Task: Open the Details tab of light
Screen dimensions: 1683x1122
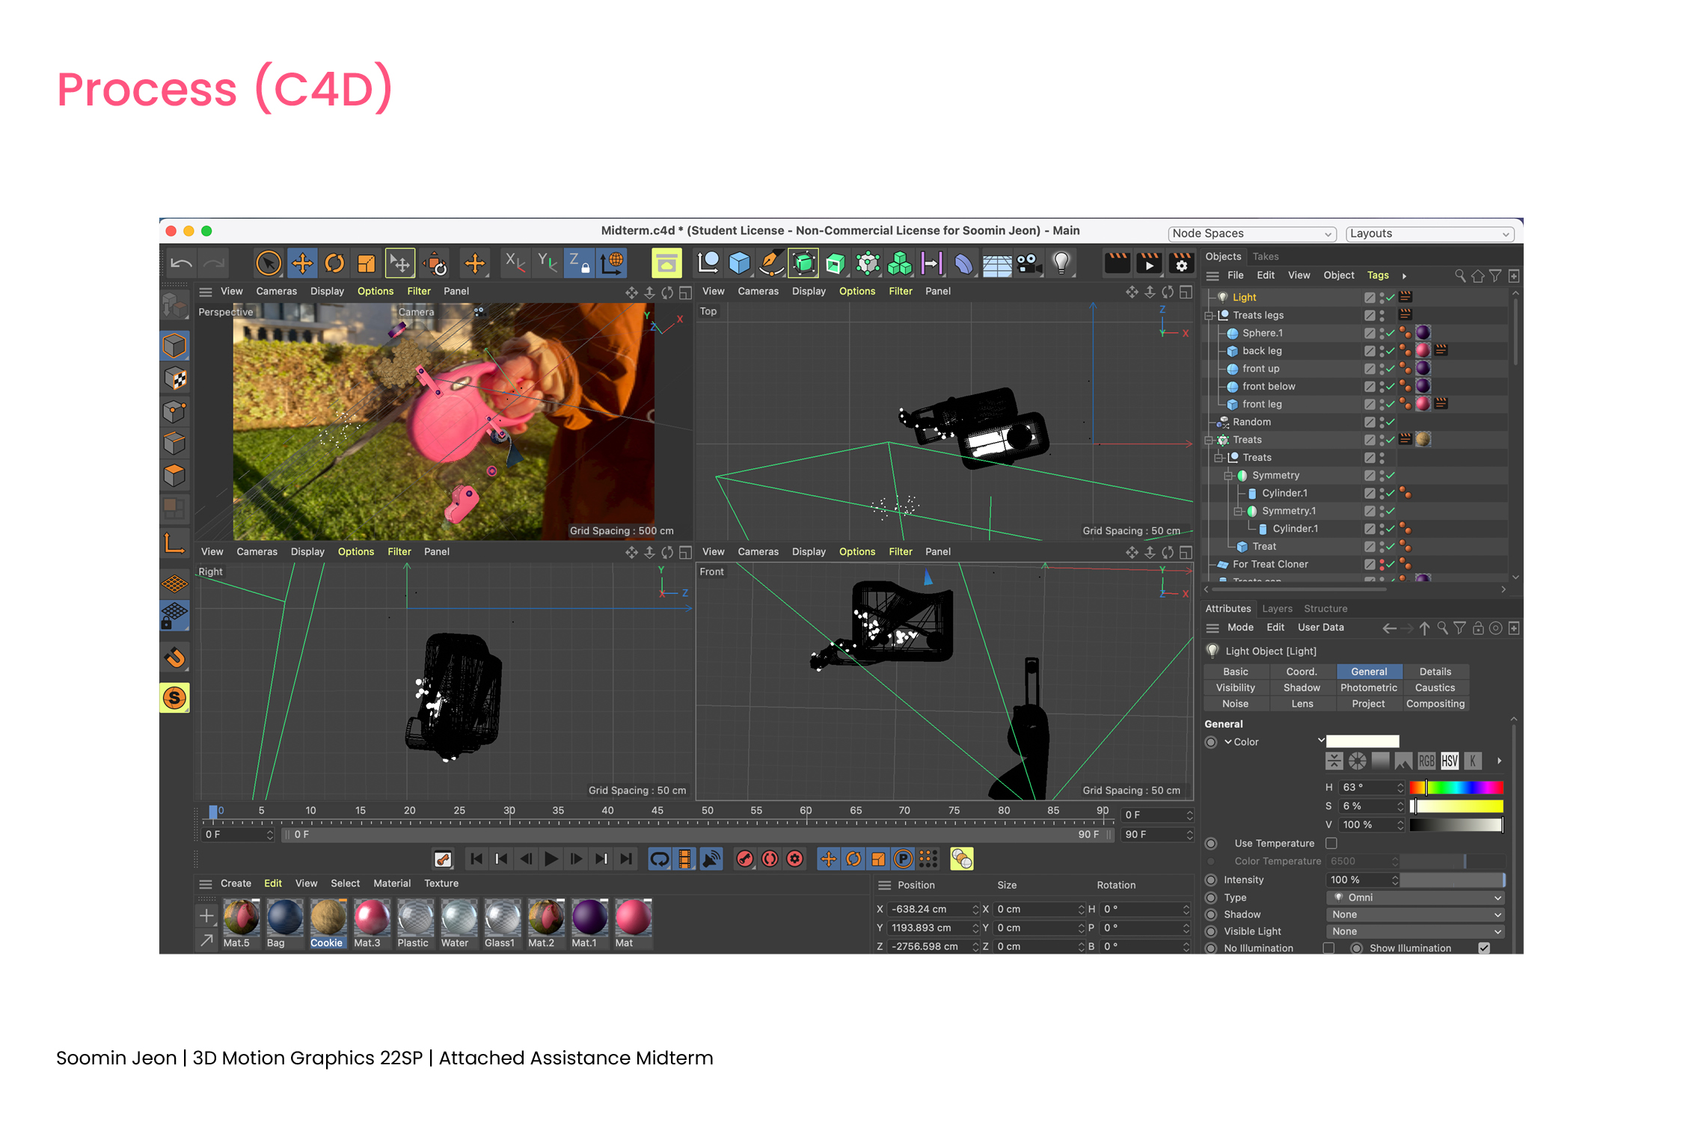Action: [1435, 672]
